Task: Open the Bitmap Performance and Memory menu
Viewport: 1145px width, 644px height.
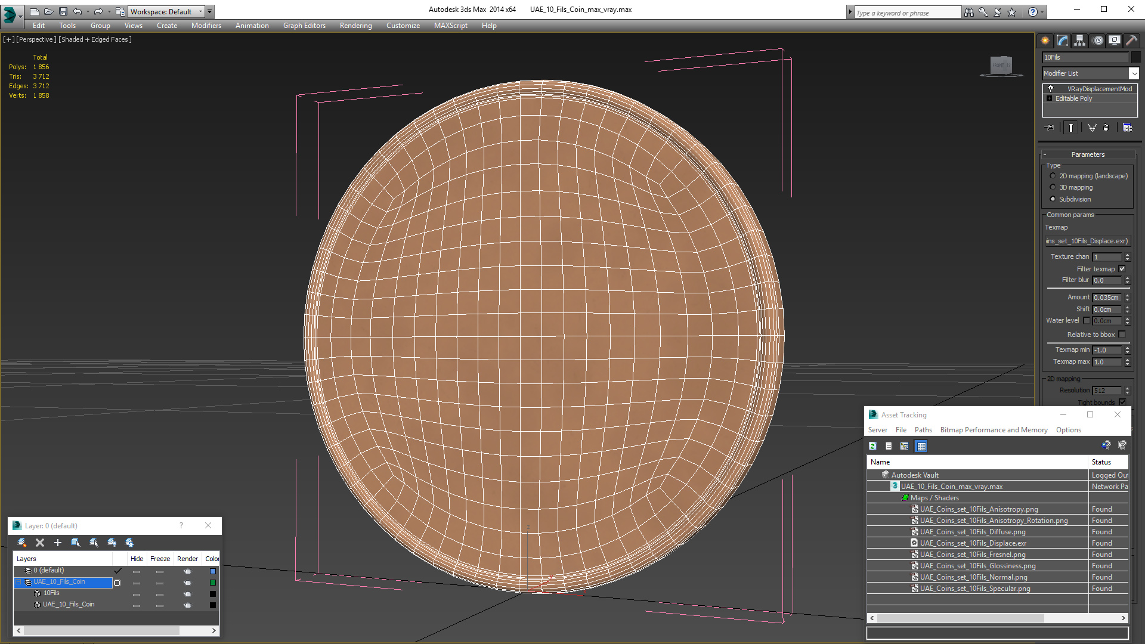Action: tap(994, 430)
